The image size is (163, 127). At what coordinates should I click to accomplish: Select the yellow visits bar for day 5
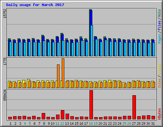(28, 84)
